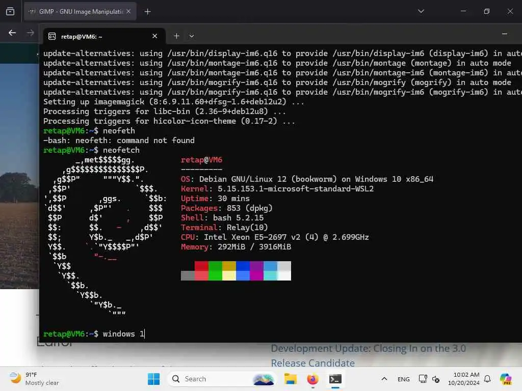Open the notifications bell icon
Viewport: 522px width, 391px height.
click(487, 379)
